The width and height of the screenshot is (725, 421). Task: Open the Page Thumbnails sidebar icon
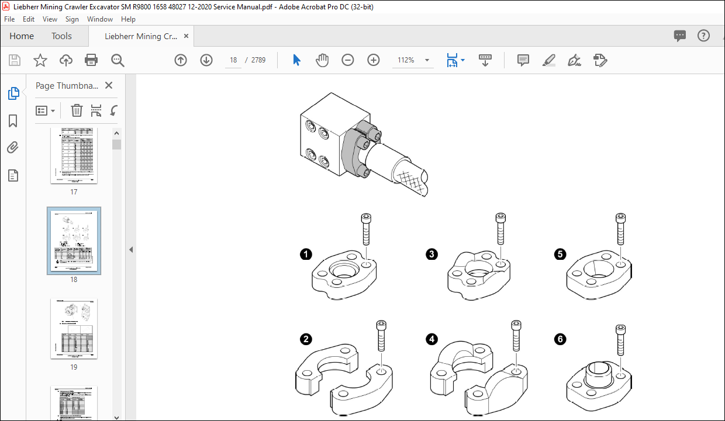click(x=13, y=93)
